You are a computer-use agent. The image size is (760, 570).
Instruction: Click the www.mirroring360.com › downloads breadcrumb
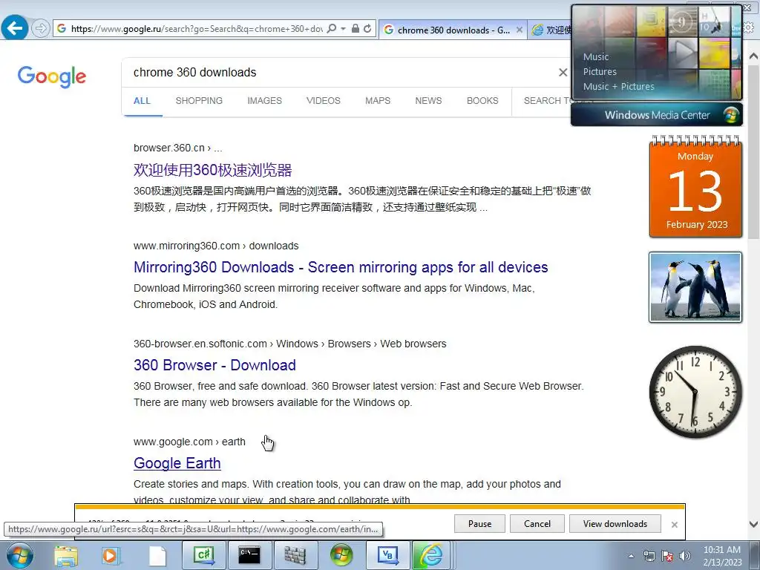click(x=216, y=246)
